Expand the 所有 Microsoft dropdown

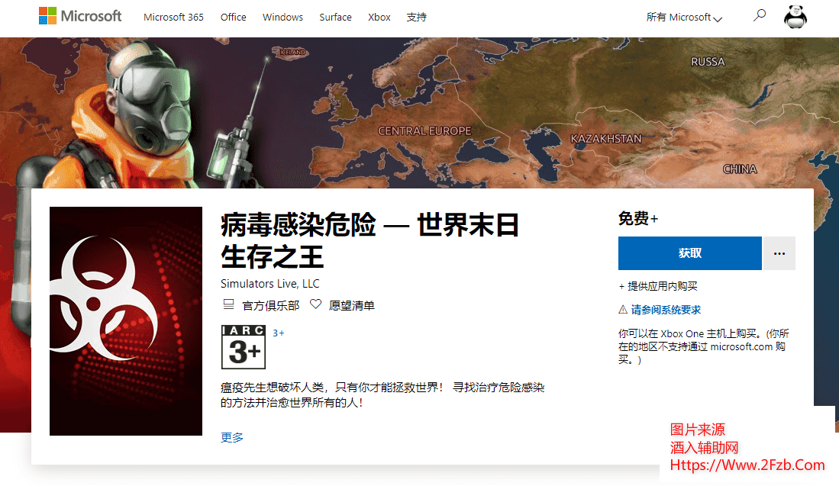tap(683, 17)
